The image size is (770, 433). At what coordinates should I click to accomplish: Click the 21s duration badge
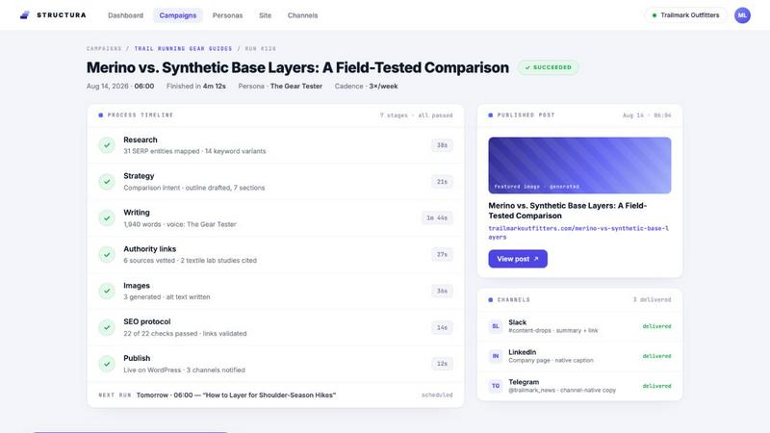[x=442, y=182]
